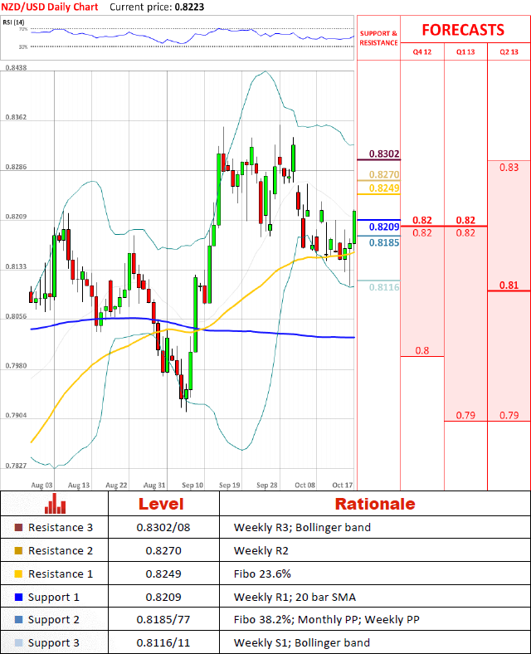
Task: Select the Q4 12 forecast column header
Action: tap(421, 52)
